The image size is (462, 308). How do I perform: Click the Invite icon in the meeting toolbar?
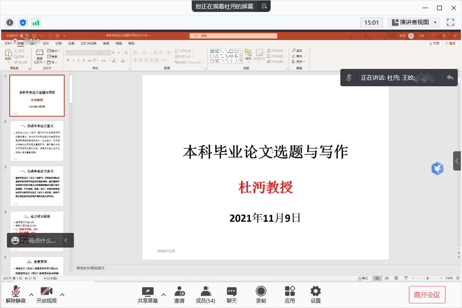click(179, 292)
